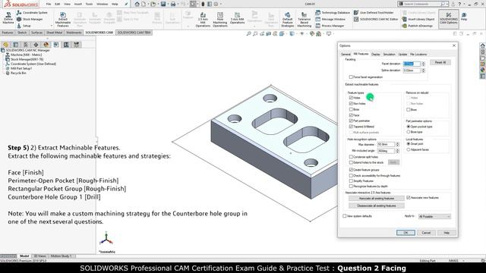
Task: Open 2.5 Axis Mill Operations
Action: (x=203, y=20)
